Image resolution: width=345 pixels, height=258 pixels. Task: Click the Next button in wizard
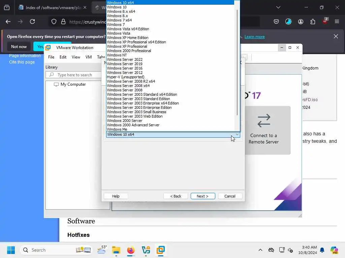(202, 196)
